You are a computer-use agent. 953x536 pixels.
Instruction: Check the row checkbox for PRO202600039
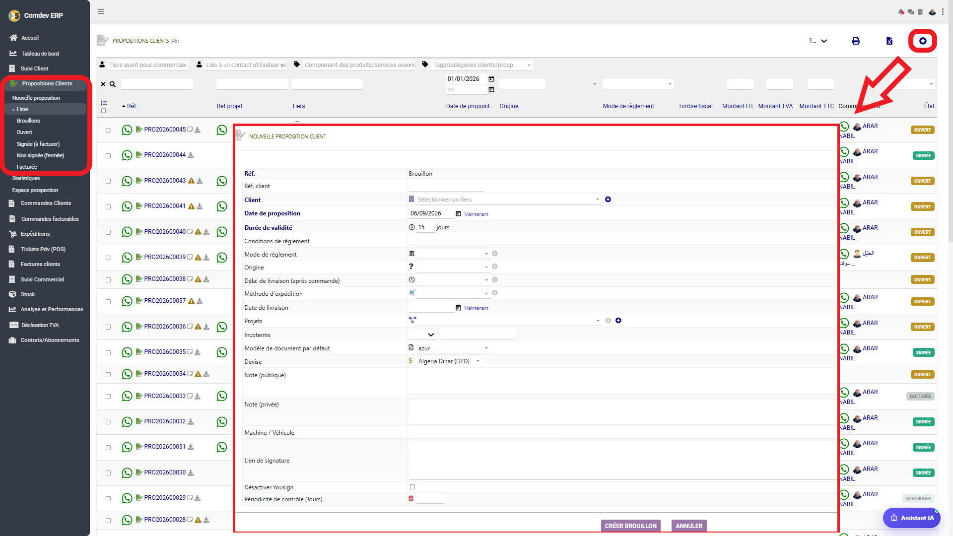pyautogui.click(x=108, y=258)
